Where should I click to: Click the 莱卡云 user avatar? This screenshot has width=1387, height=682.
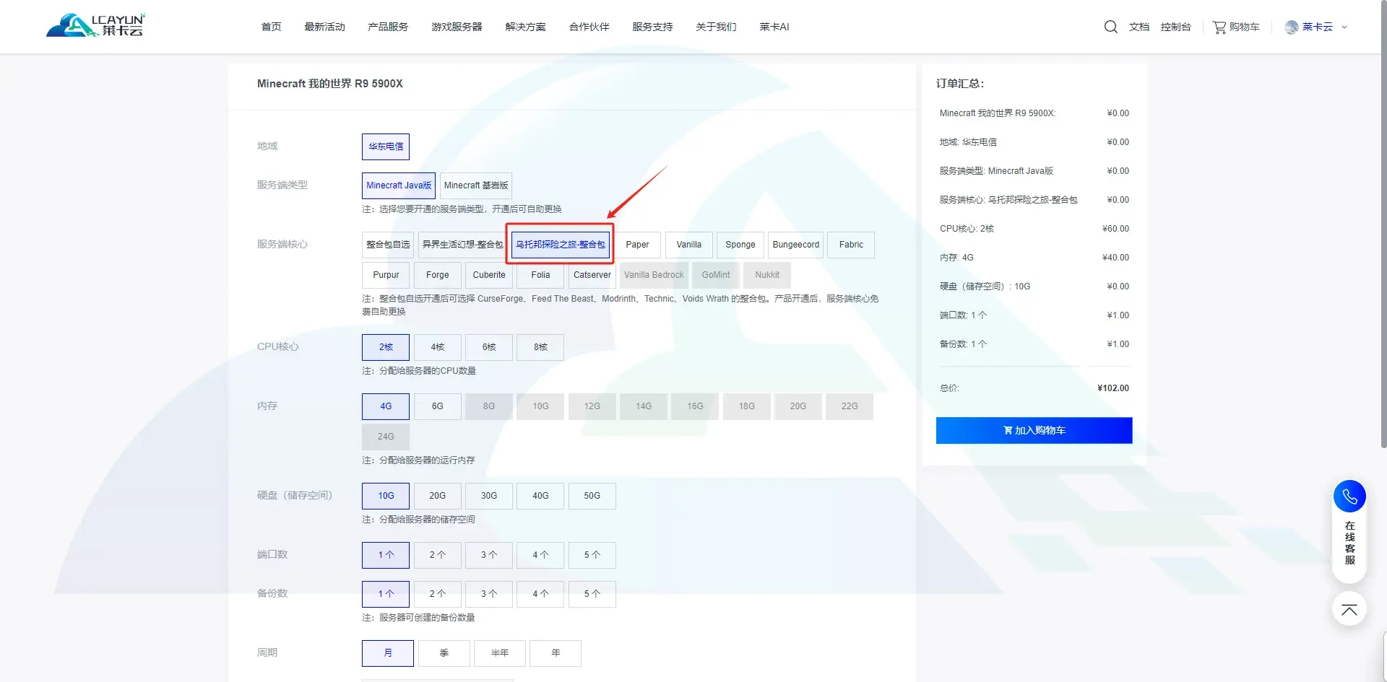pyautogui.click(x=1292, y=27)
